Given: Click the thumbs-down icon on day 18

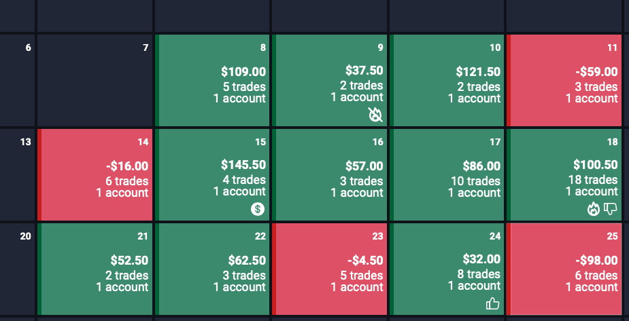Looking at the screenshot, I should (x=609, y=209).
